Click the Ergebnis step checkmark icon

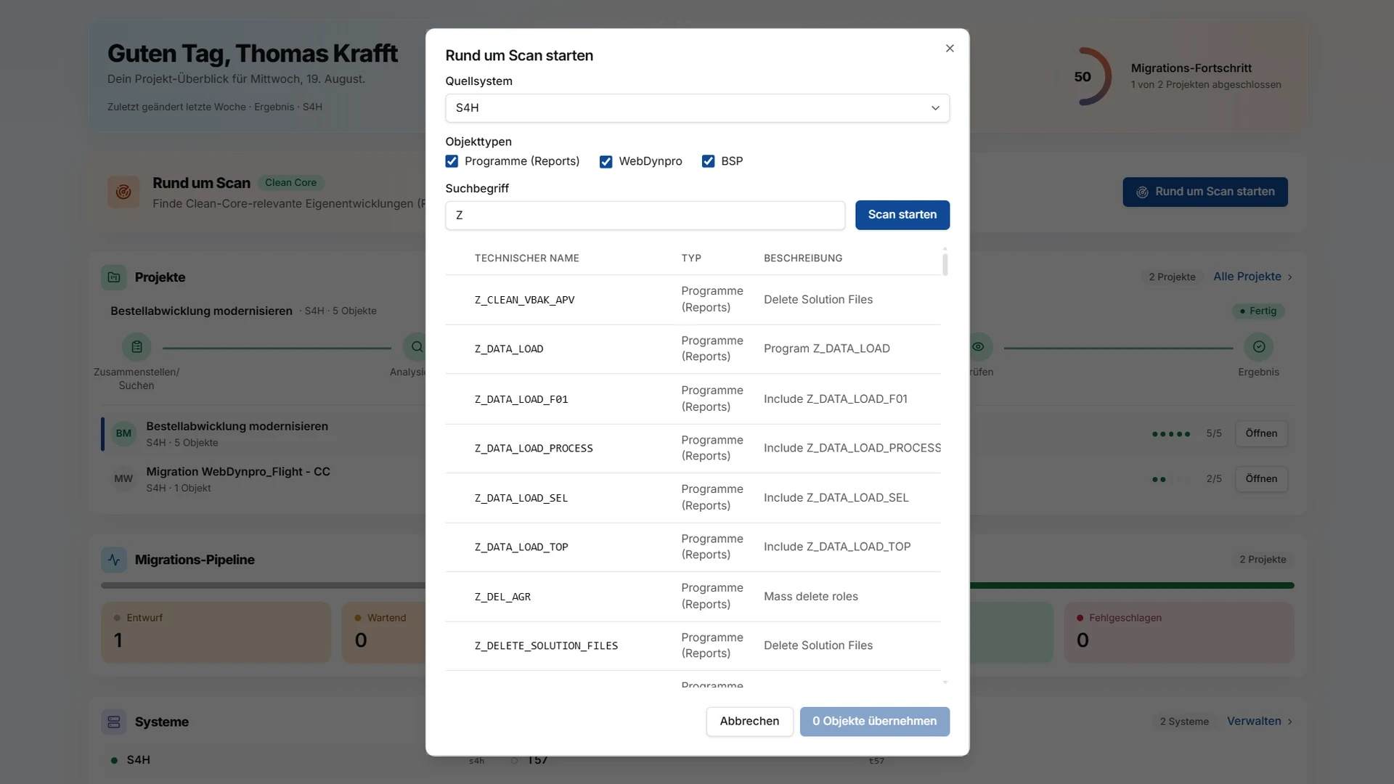1258,348
